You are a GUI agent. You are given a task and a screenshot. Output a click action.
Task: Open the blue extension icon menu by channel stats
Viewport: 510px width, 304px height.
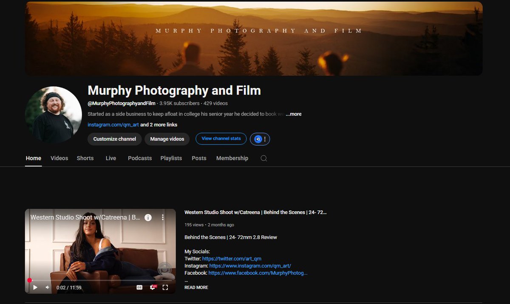(260, 139)
